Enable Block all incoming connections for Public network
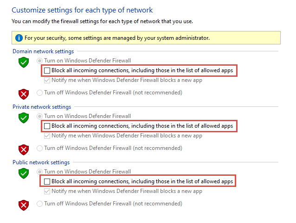This screenshot has height=223, width=296. [x=47, y=181]
